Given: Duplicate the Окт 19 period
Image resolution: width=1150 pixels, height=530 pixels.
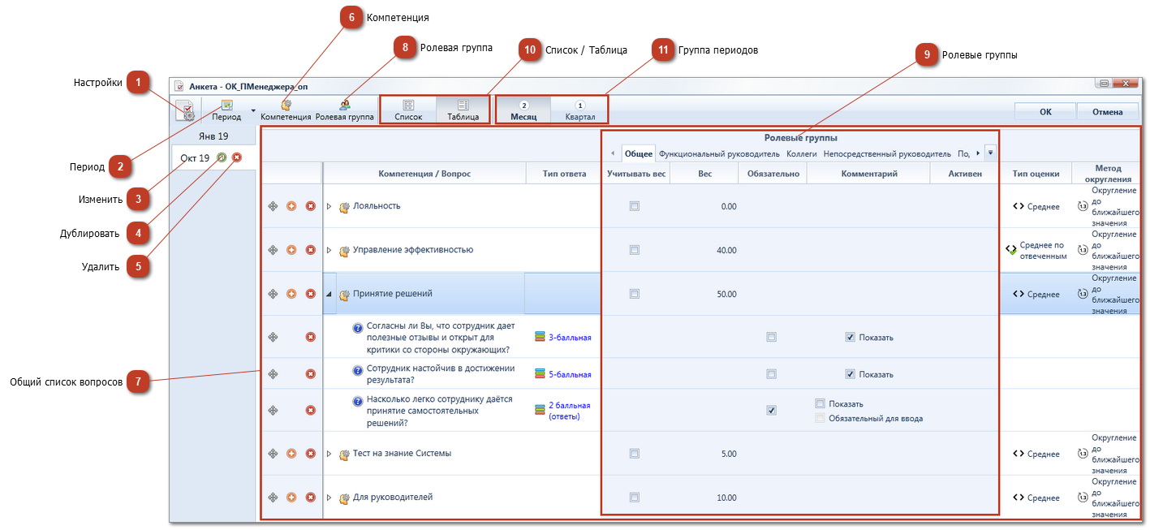Looking at the screenshot, I should pyautogui.click(x=222, y=157).
